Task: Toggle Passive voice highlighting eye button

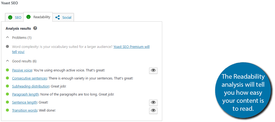Action: (x=153, y=70)
